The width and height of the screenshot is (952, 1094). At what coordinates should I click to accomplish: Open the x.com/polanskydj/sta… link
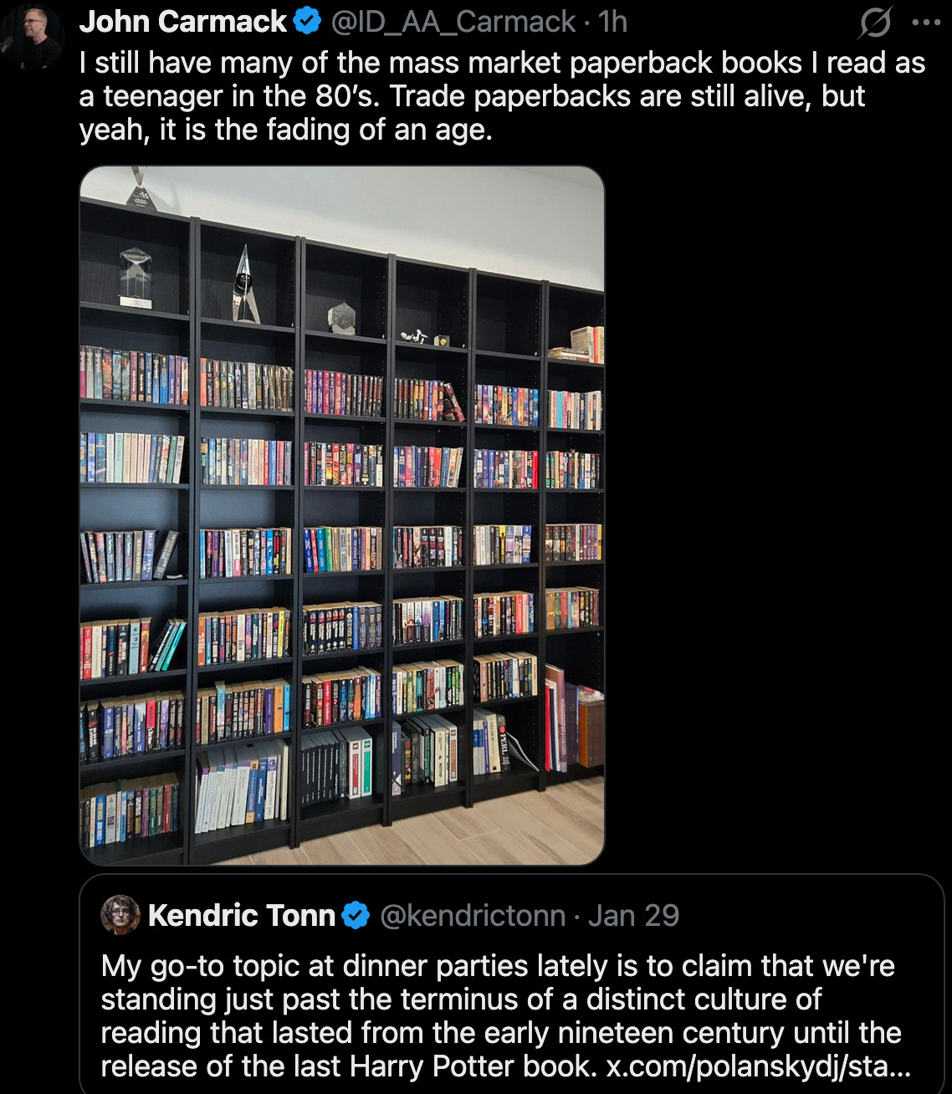[x=759, y=1066]
